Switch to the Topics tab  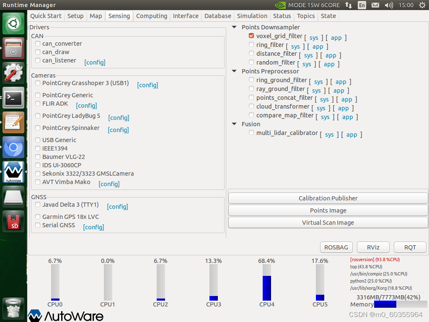306,16
